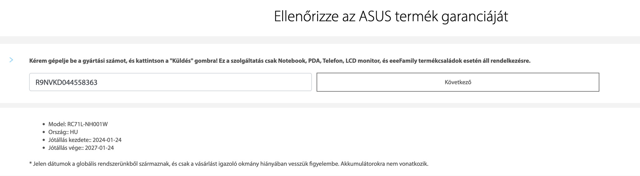Click the country value HU
The image size is (640, 176).
pos(74,132)
